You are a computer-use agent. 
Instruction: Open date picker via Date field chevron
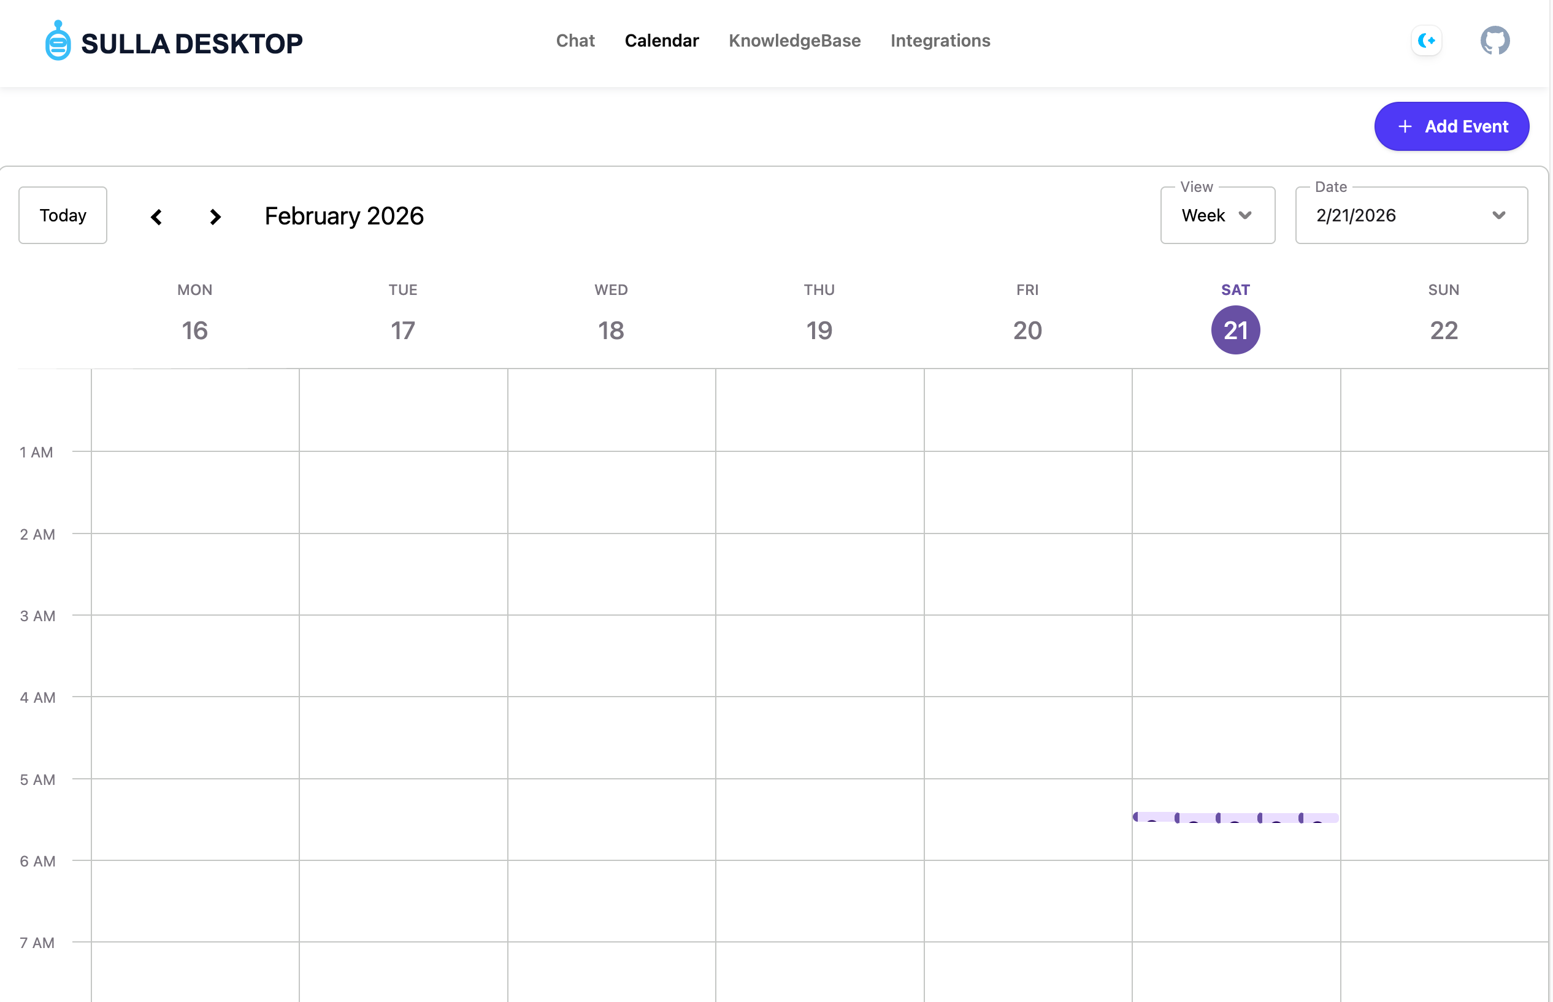[x=1500, y=215]
